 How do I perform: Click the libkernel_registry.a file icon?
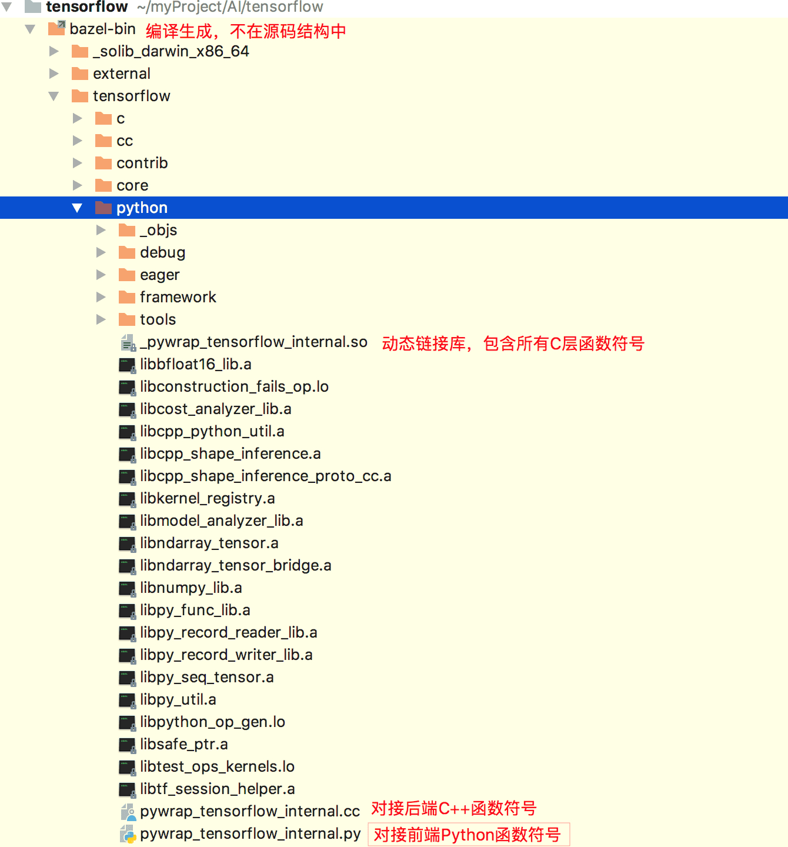[127, 499]
